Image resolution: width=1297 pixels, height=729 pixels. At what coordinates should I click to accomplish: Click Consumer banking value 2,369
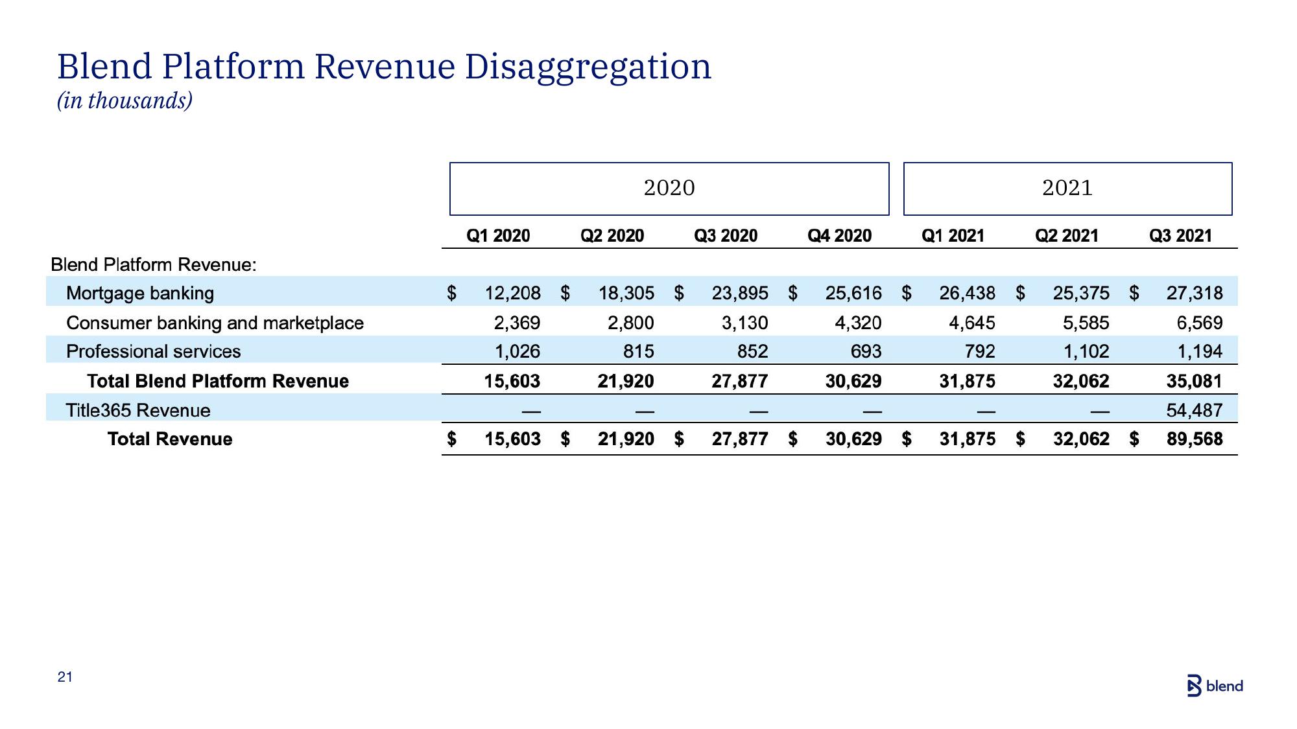517,323
